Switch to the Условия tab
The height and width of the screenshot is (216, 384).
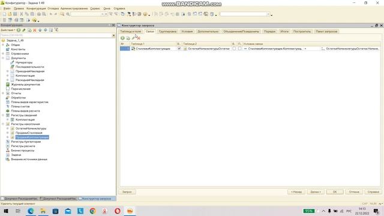tap(187, 31)
